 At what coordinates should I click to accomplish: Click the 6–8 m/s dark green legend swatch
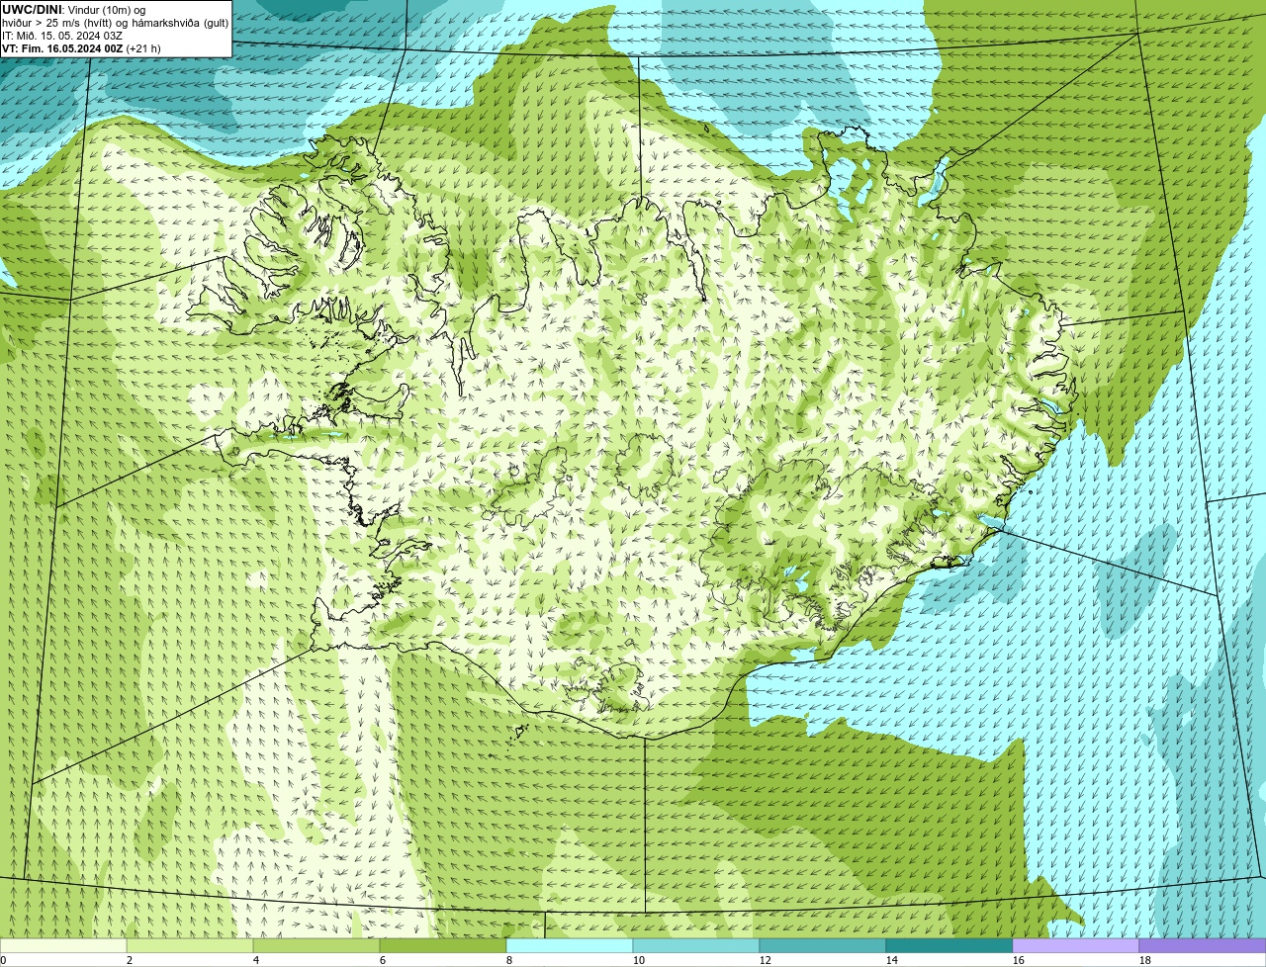click(443, 945)
